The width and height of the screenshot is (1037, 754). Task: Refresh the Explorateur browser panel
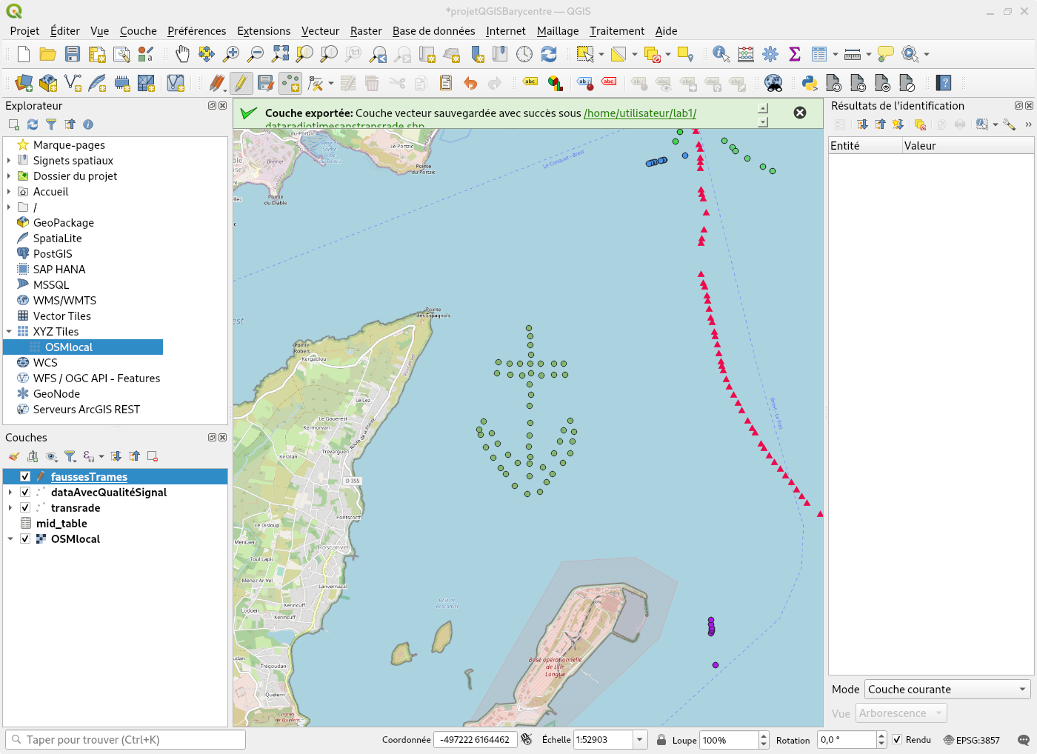[x=33, y=124]
